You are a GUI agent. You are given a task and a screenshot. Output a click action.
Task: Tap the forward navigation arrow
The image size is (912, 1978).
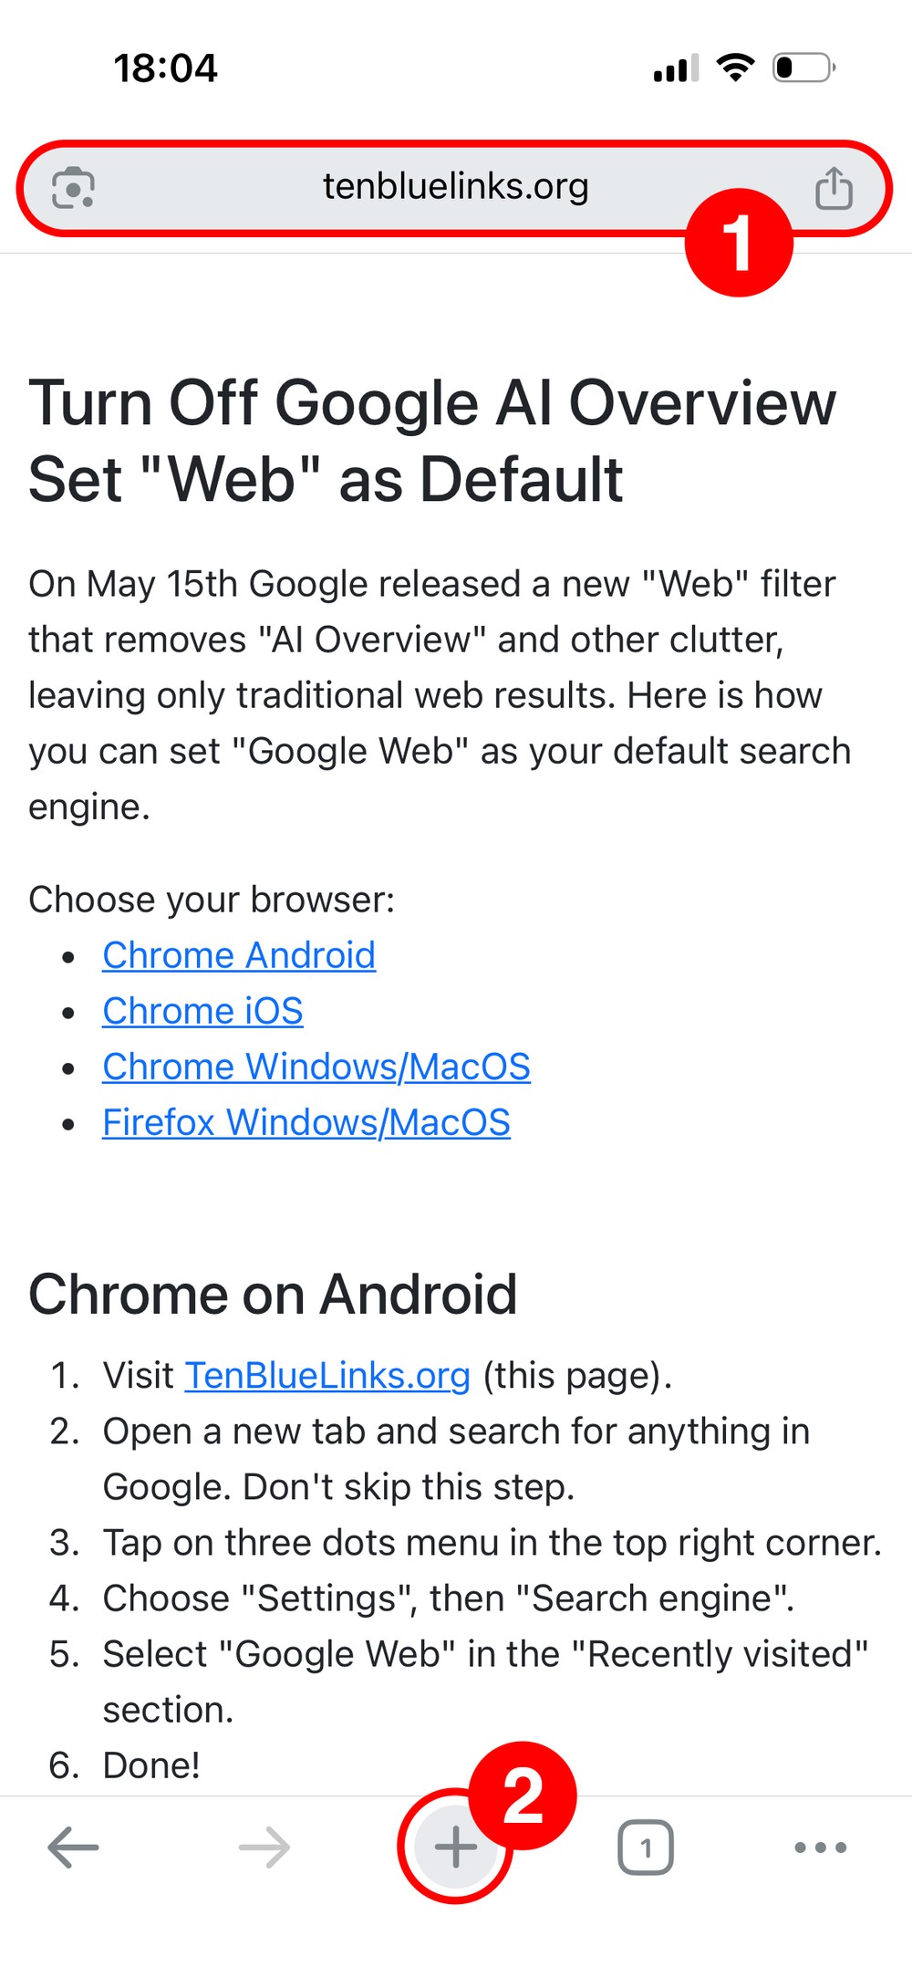[x=264, y=1848]
